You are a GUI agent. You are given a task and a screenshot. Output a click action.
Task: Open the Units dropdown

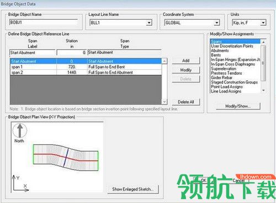[x=263, y=23]
